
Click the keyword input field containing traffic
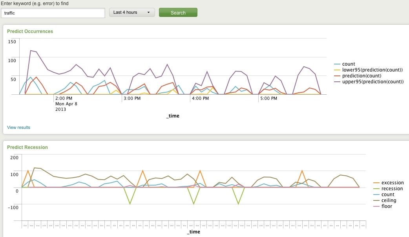coord(53,13)
